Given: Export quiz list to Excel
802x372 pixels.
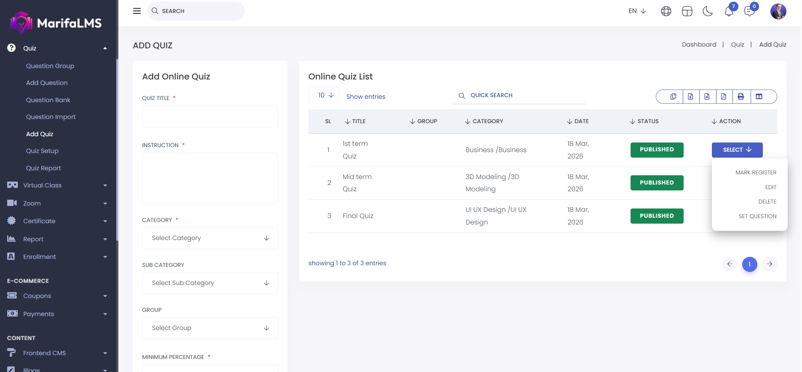Looking at the screenshot, I should click(690, 97).
